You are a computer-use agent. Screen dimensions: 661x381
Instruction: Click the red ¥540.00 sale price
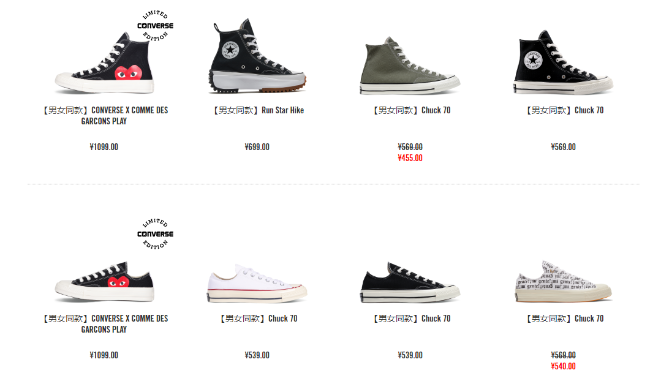563,366
